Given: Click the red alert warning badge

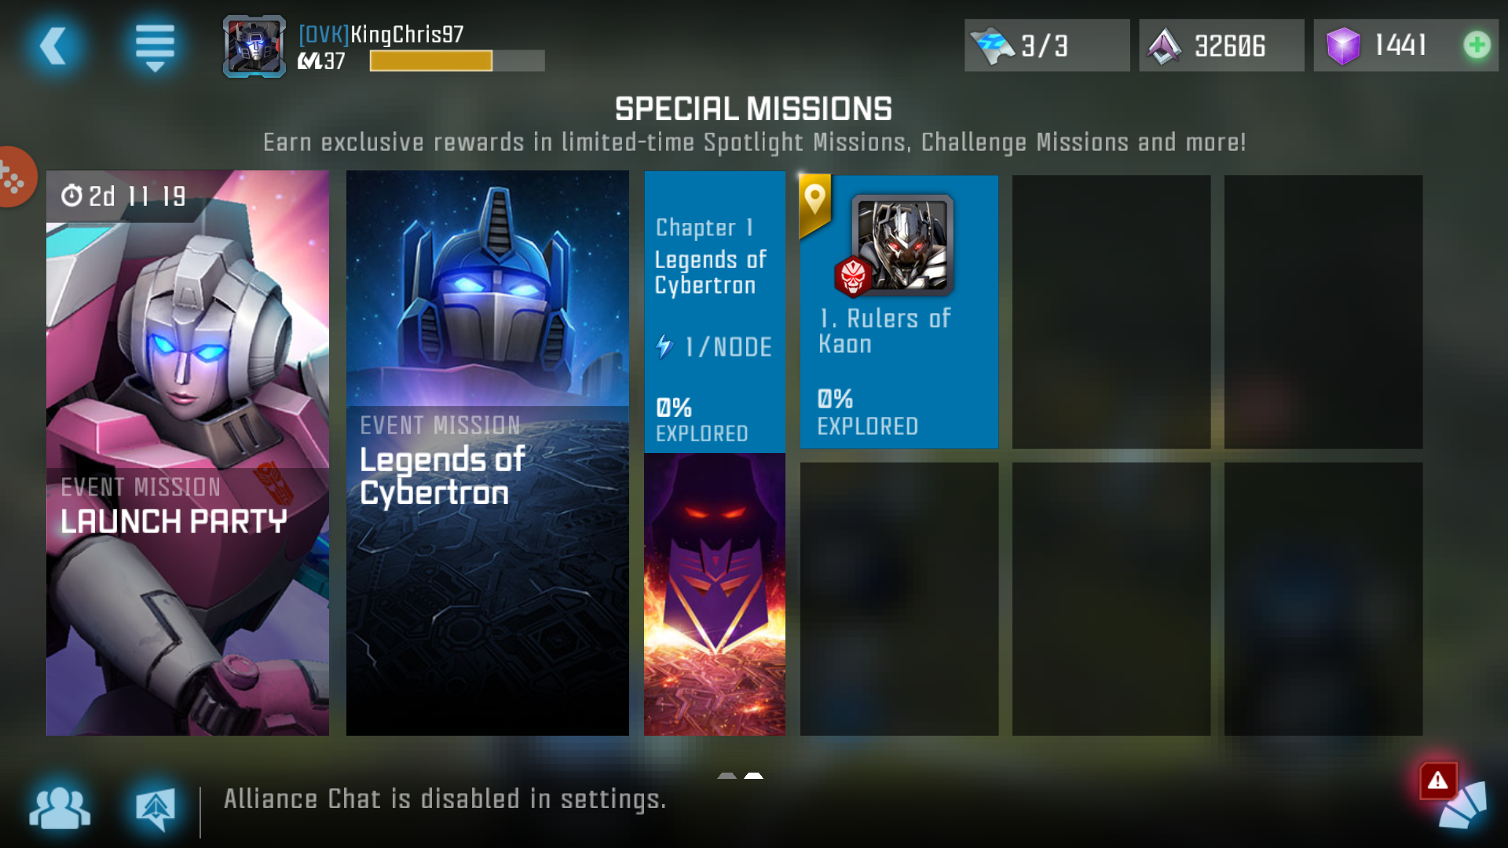Looking at the screenshot, I should point(1437,780).
